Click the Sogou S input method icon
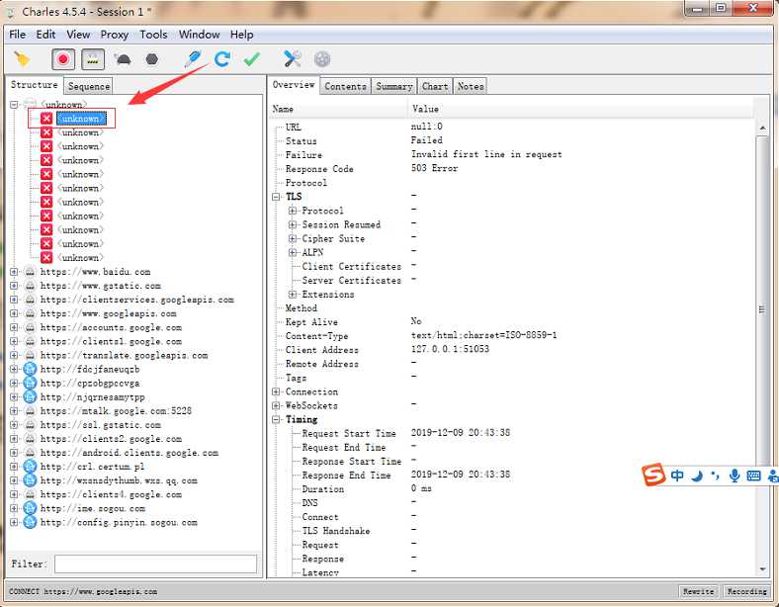The height and width of the screenshot is (607, 779). click(x=653, y=475)
